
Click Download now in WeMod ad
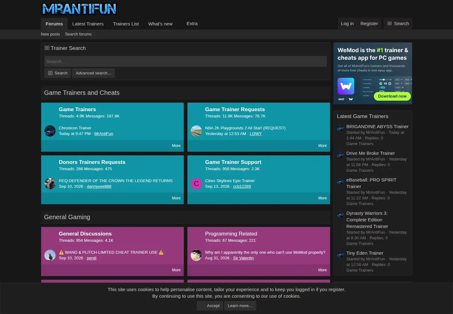coord(392,96)
